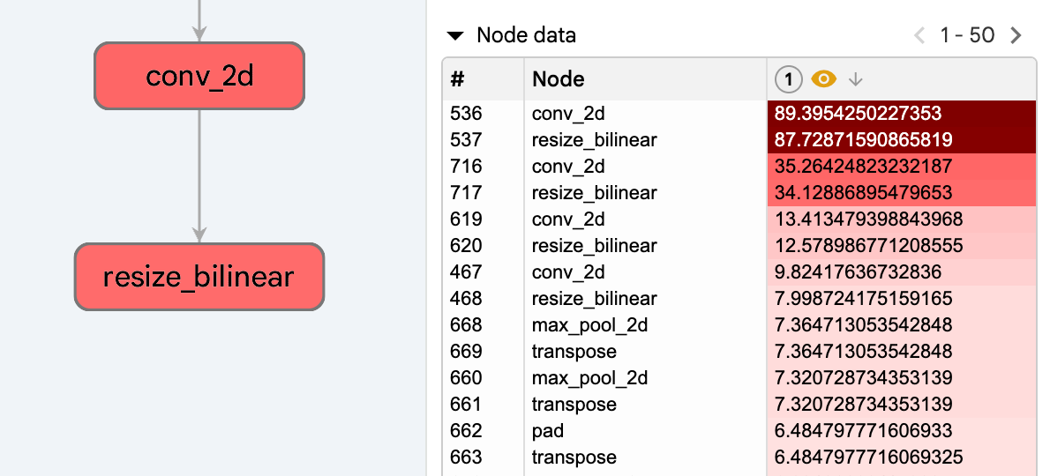The image size is (1050, 476).
Task: Go to previous page of node data
Action: (x=919, y=36)
